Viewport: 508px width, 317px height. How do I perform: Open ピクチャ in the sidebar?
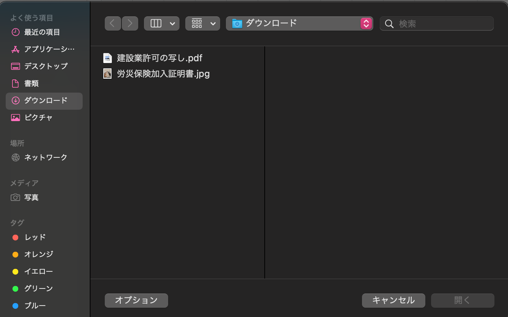click(x=44, y=118)
